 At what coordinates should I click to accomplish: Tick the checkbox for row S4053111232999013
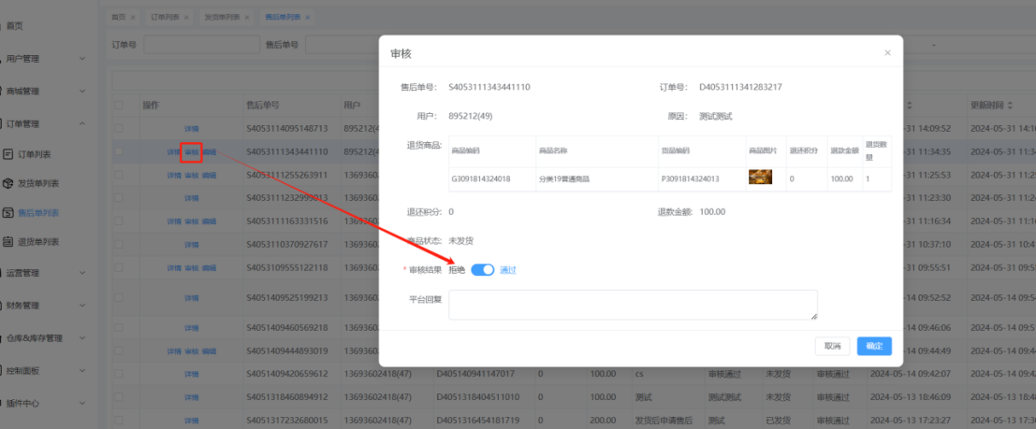pos(118,198)
